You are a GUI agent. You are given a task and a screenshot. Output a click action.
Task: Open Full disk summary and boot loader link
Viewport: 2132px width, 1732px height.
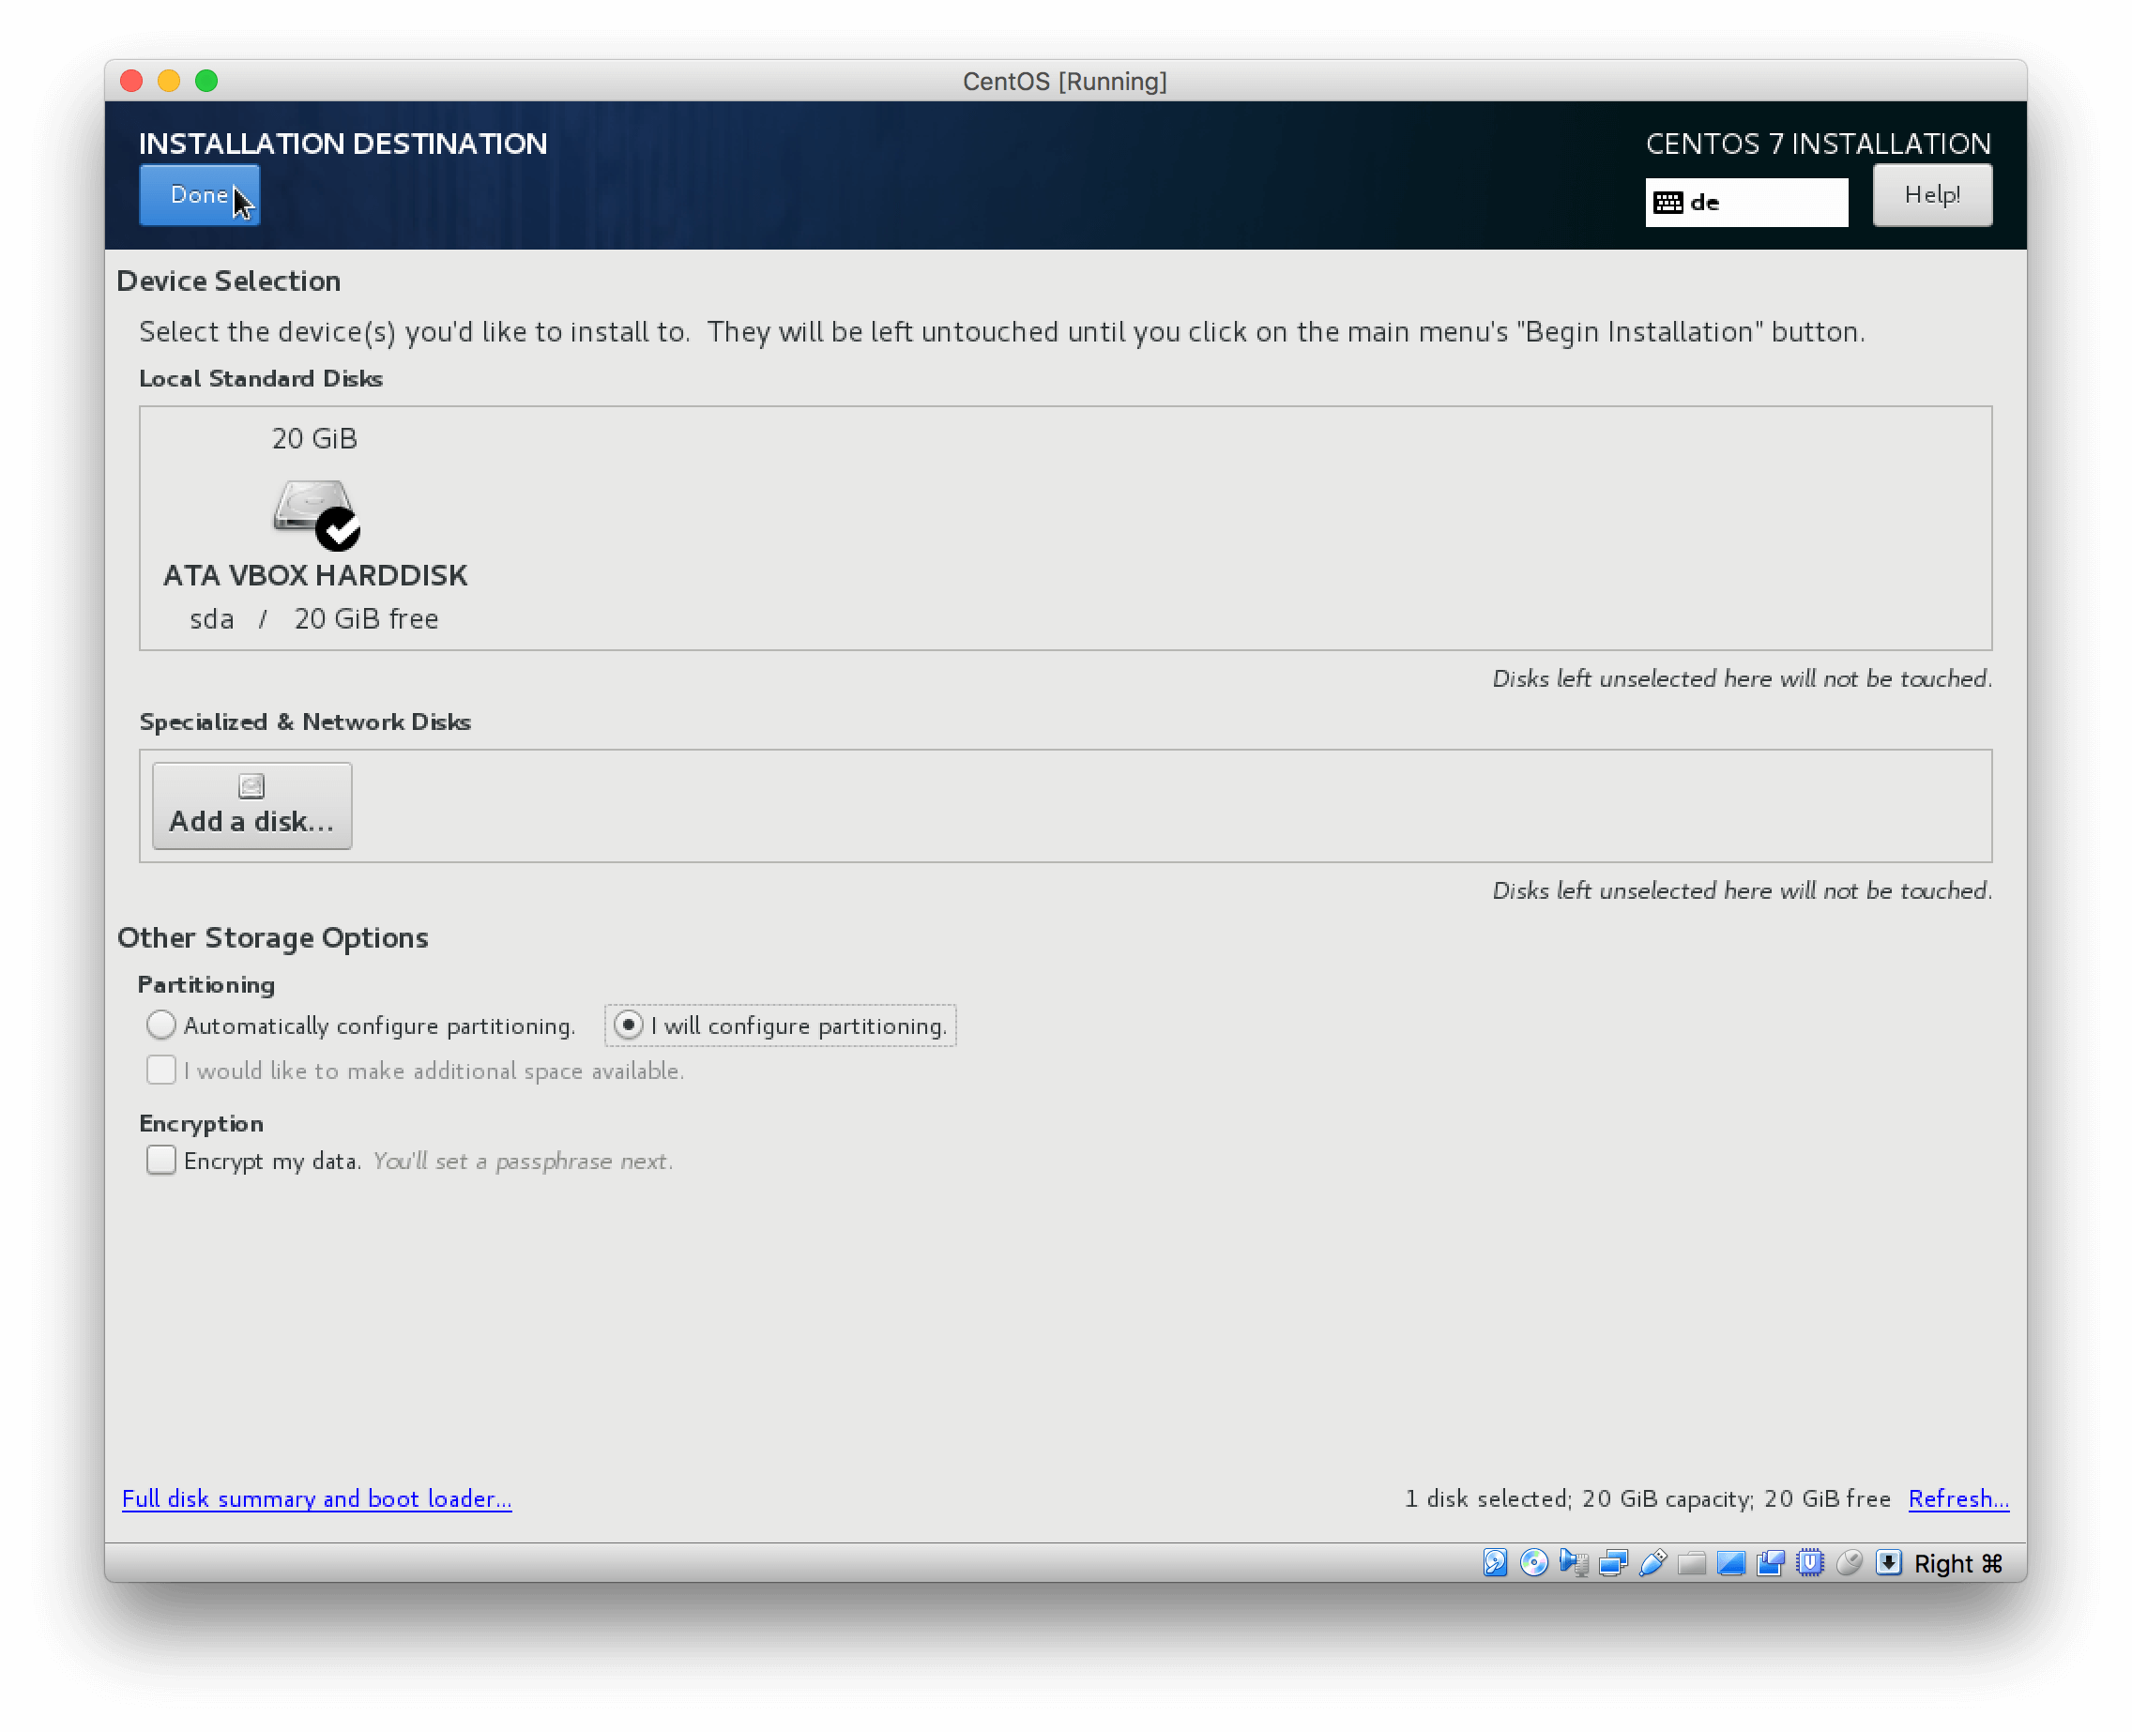316,1498
